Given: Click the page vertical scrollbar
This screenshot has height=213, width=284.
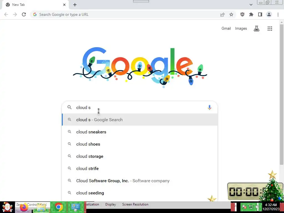Looking at the screenshot, I should point(282,94).
